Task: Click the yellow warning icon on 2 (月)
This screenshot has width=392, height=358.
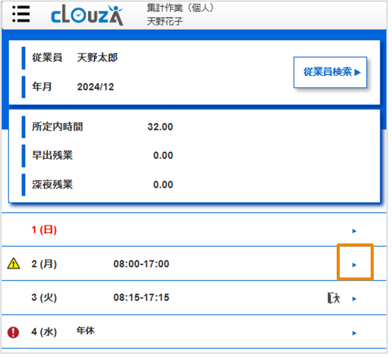Action: coord(14,263)
